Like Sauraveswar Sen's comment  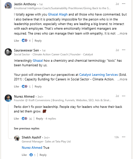tap(17, 86)
